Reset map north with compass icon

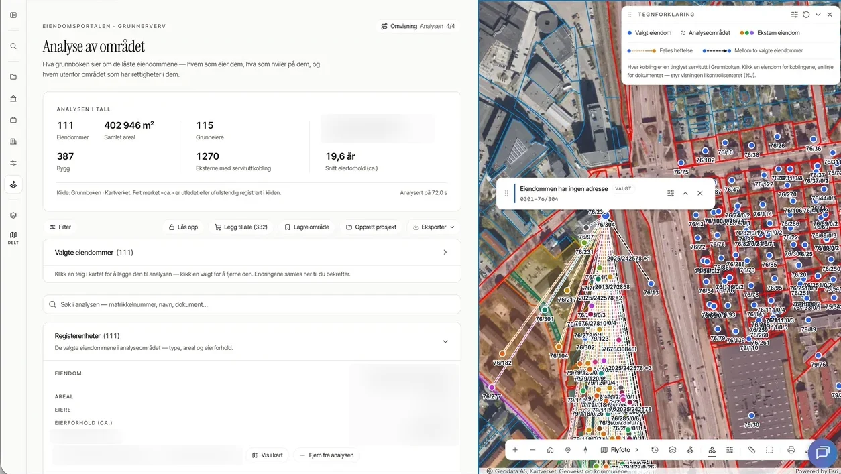[585, 450]
